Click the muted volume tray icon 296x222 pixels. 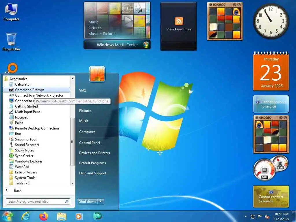tap(267, 217)
